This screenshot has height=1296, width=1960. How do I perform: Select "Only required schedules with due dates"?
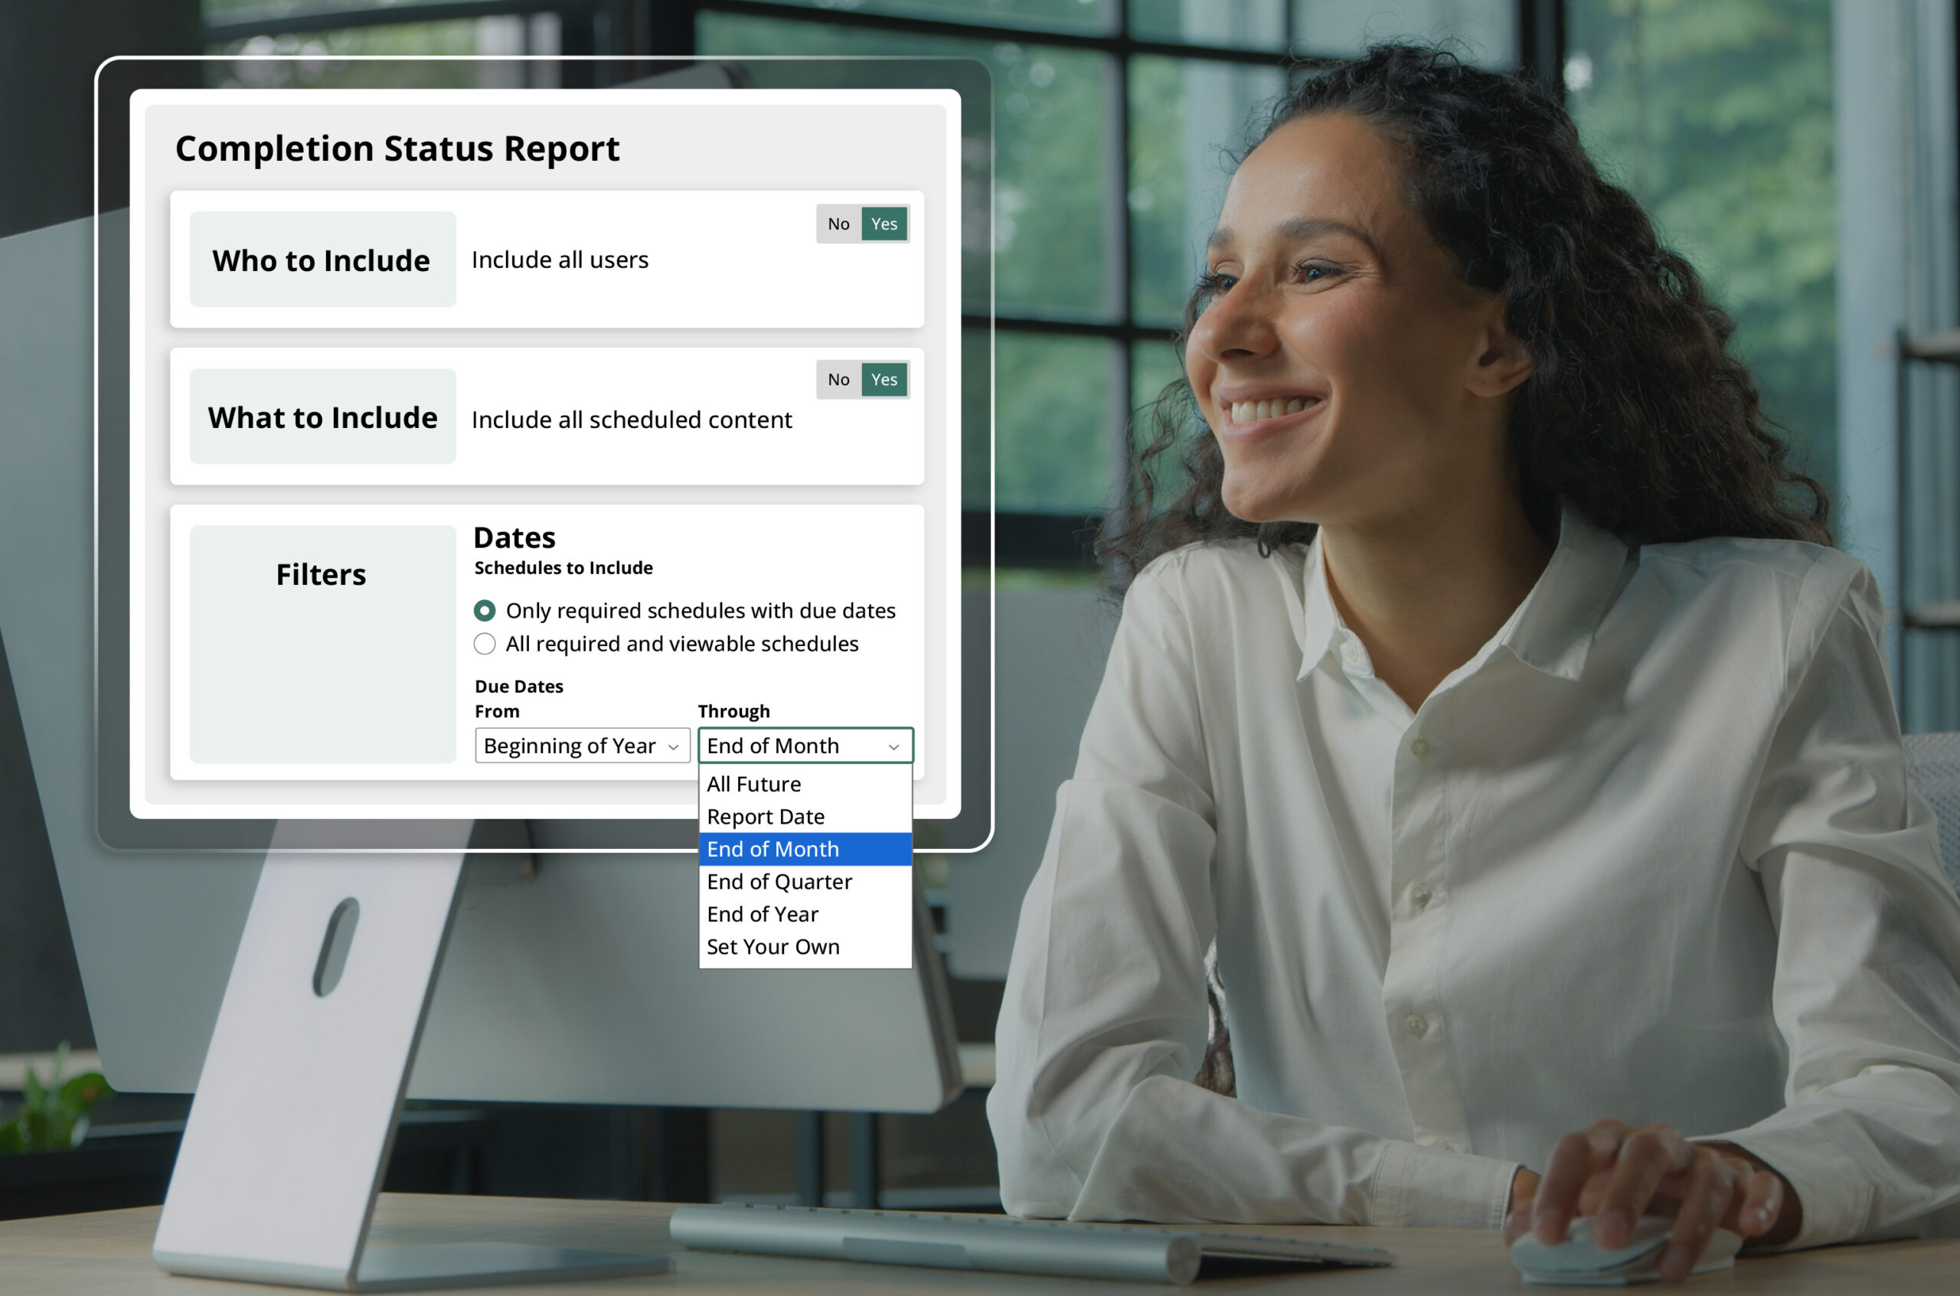point(485,611)
